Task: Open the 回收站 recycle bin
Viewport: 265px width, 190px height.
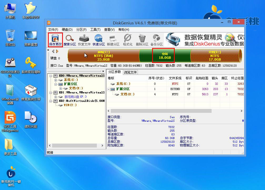Action: 10,38
